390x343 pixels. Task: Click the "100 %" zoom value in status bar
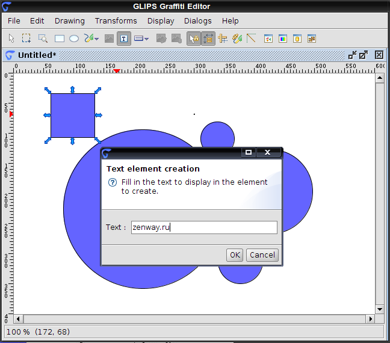18,332
